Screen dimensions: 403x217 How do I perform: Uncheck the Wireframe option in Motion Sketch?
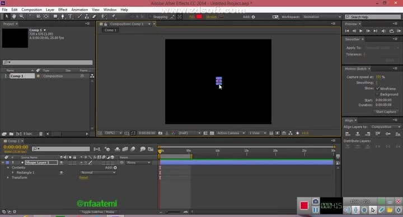point(378,88)
